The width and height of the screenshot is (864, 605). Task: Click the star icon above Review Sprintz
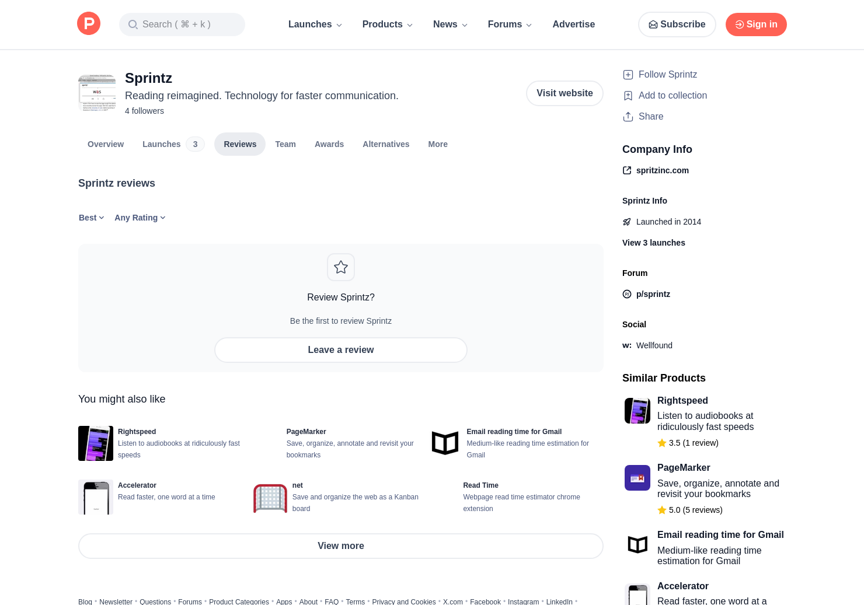click(341, 267)
